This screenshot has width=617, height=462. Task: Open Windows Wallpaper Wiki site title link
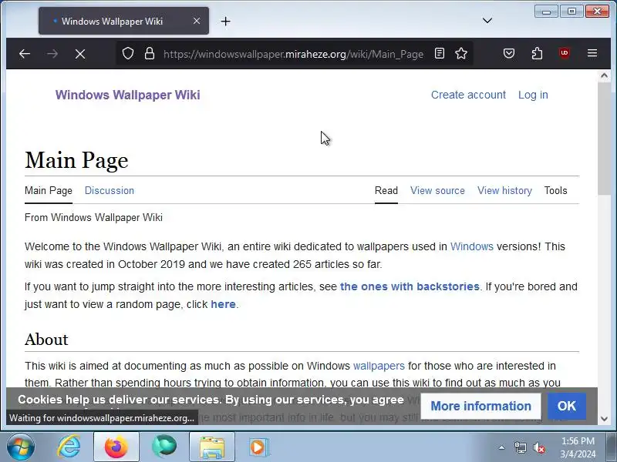(x=127, y=95)
